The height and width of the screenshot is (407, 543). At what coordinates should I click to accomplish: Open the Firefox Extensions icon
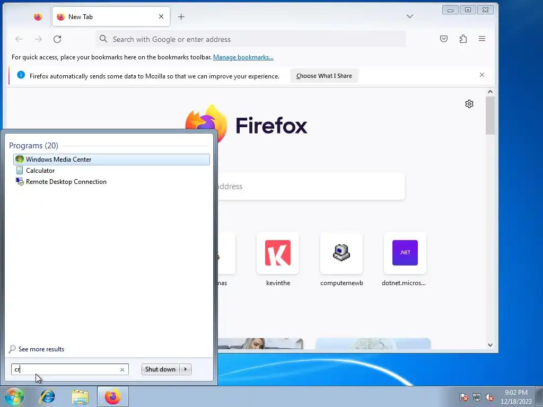pyautogui.click(x=463, y=39)
